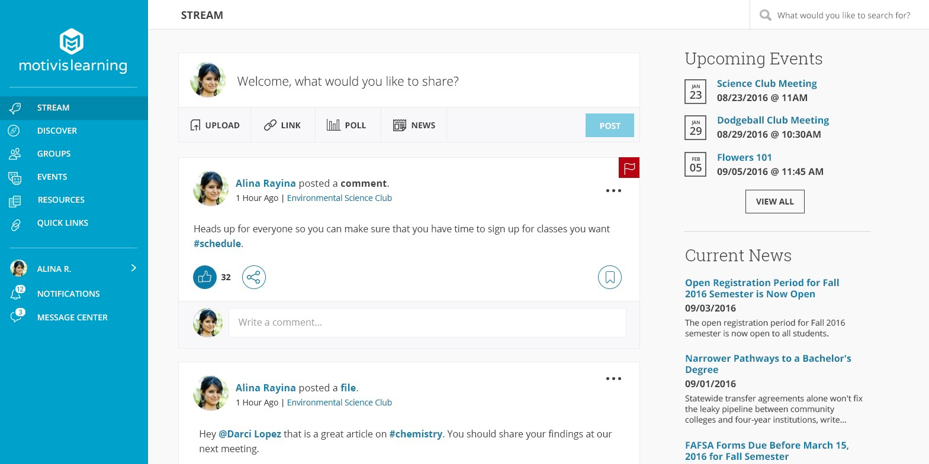Click the JAN 29 calendar date icon
The image size is (929, 464).
tap(696, 128)
